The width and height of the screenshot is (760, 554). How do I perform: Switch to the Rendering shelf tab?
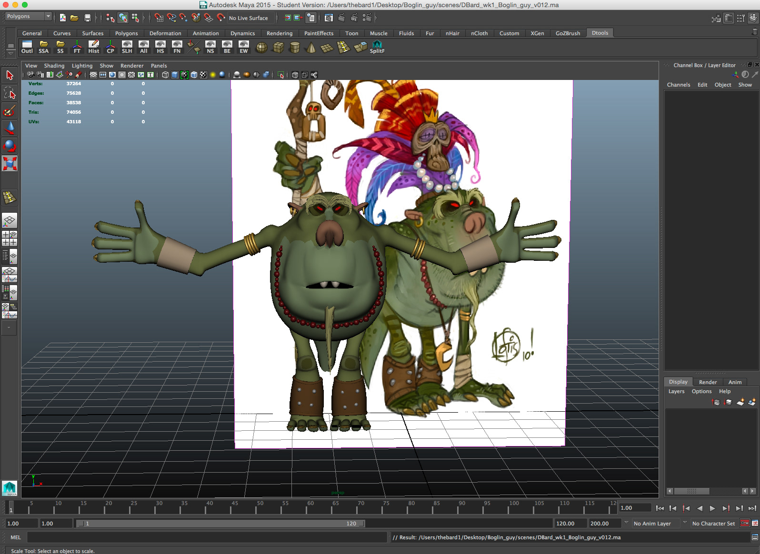280,33
